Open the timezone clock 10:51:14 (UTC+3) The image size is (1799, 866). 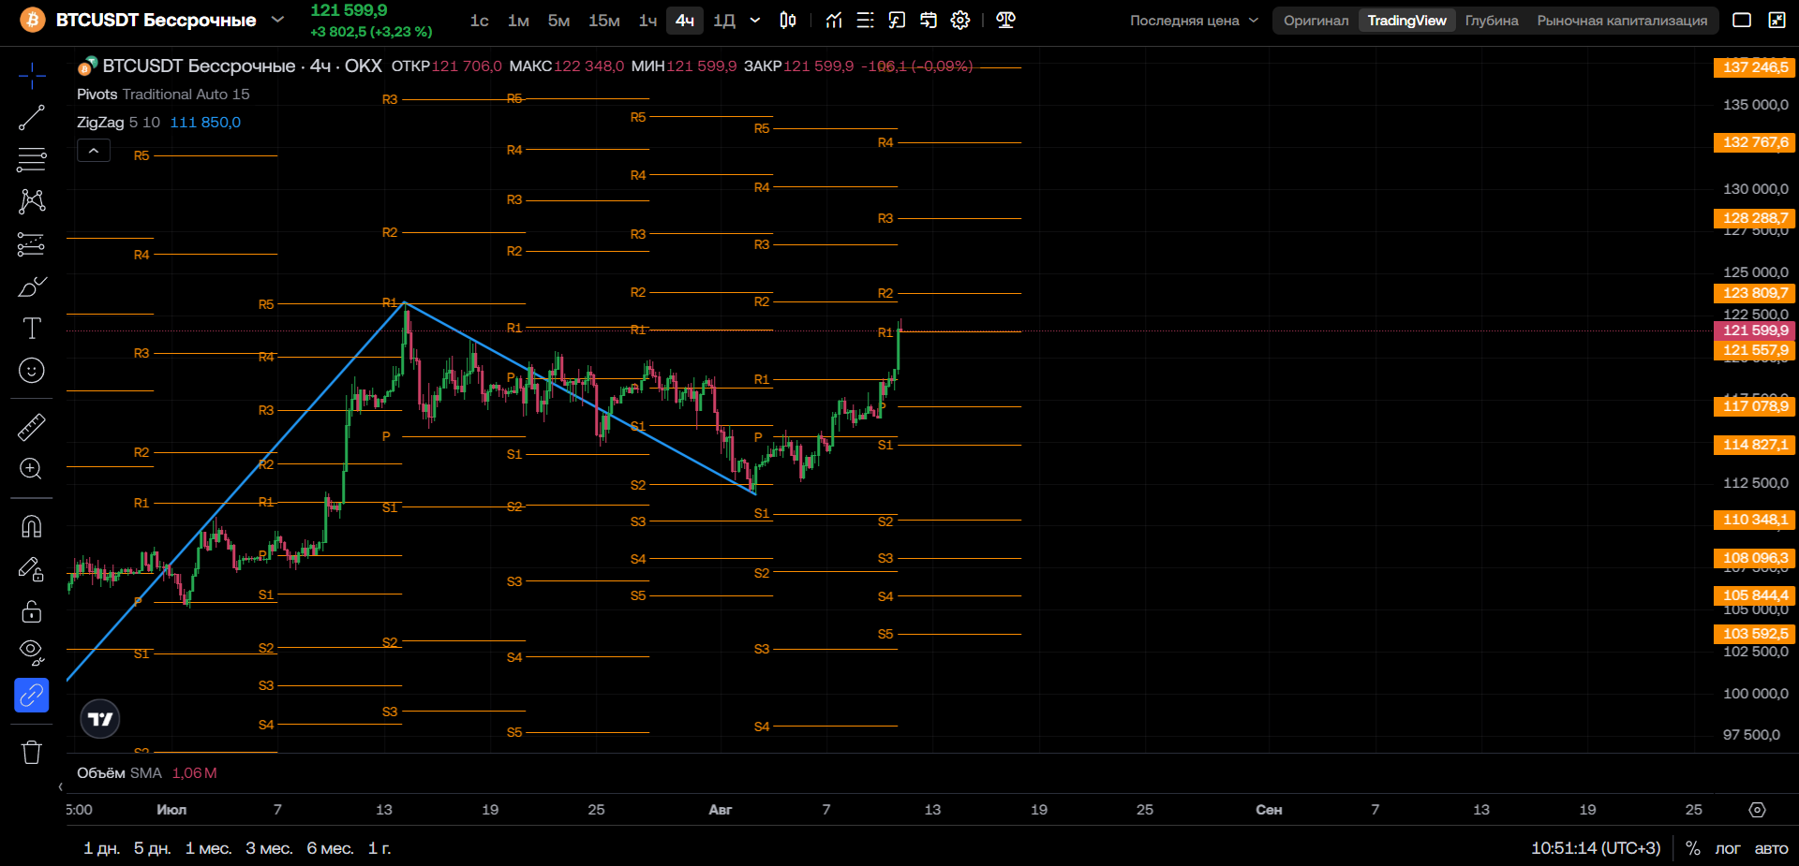1596,848
